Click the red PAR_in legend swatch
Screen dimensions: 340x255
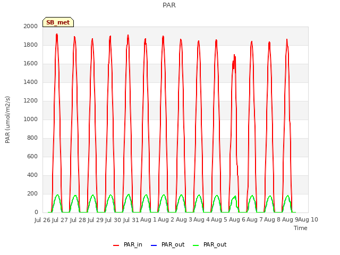[116, 245]
